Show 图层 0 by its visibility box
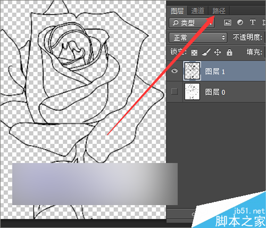Screen dimensions: 266x228 point(174,92)
